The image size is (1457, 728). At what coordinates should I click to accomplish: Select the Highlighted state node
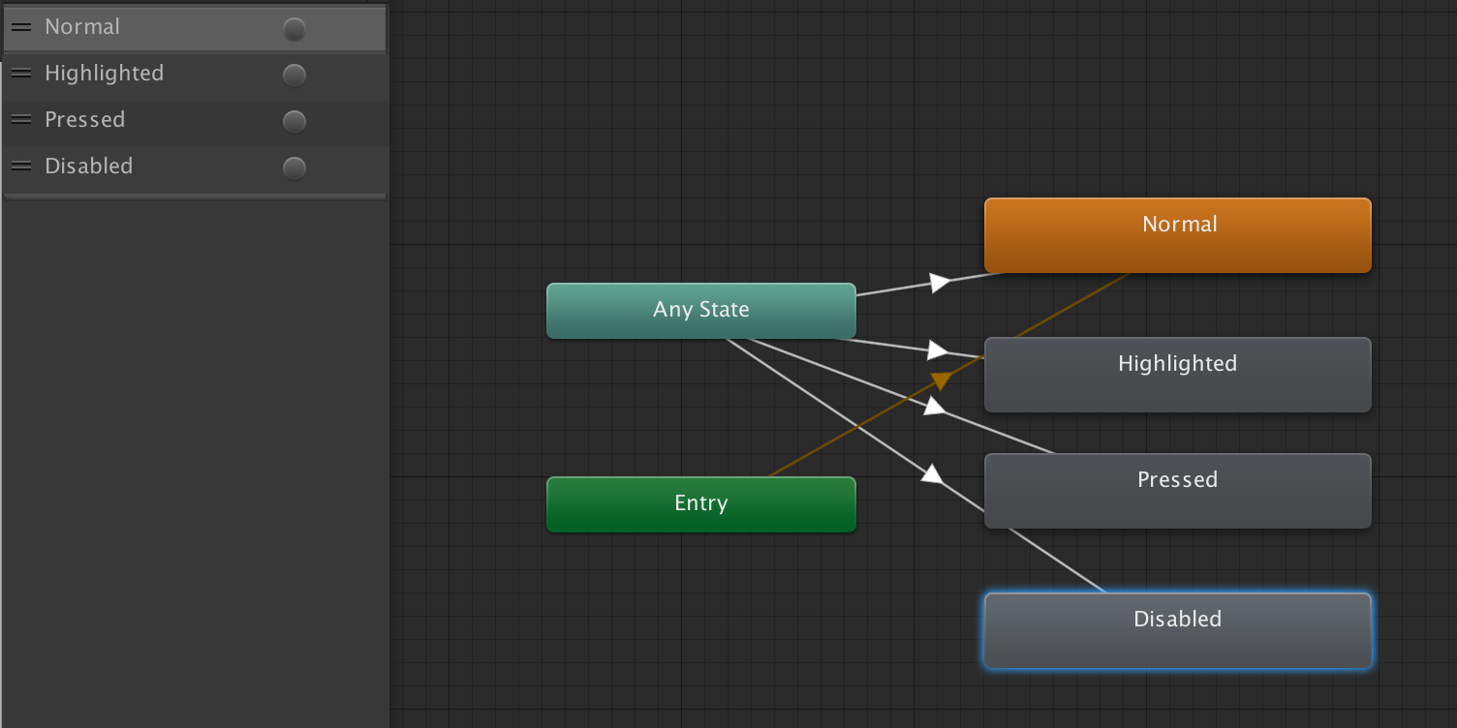coord(1177,375)
